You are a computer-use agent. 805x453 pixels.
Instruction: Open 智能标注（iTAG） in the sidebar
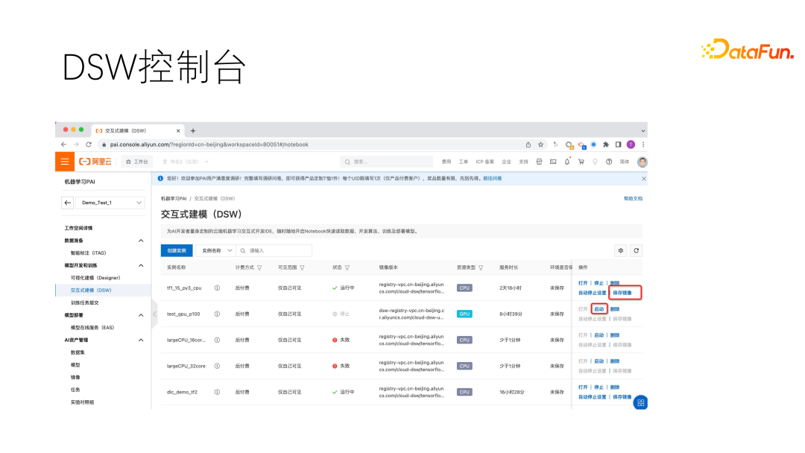tap(88, 253)
